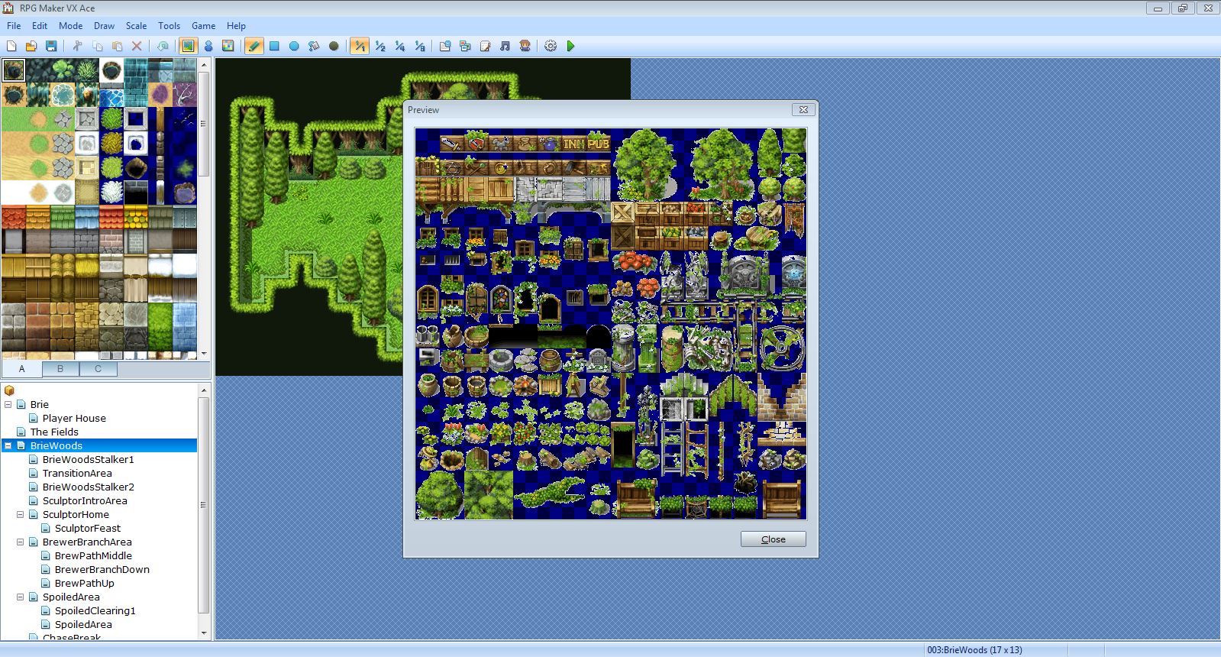Collapse the SpoiledArea parent map node
The height and width of the screenshot is (657, 1221).
pyautogui.click(x=21, y=597)
